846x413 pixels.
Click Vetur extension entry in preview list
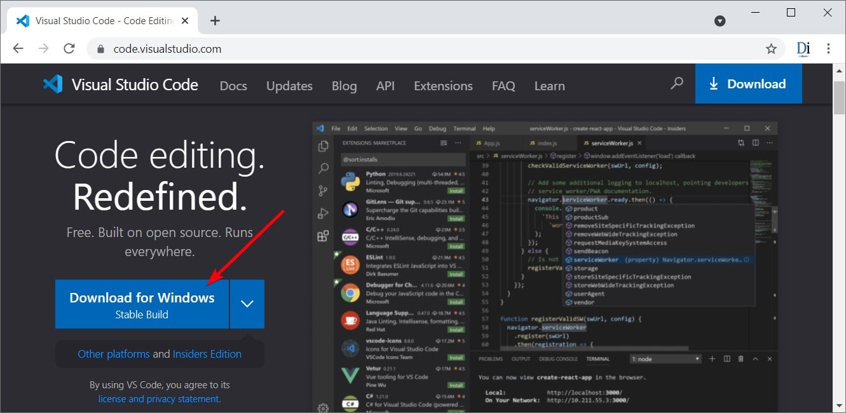pyautogui.click(x=403, y=376)
